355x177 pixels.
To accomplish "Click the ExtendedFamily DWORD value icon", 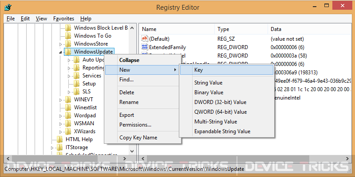I will [145, 47].
